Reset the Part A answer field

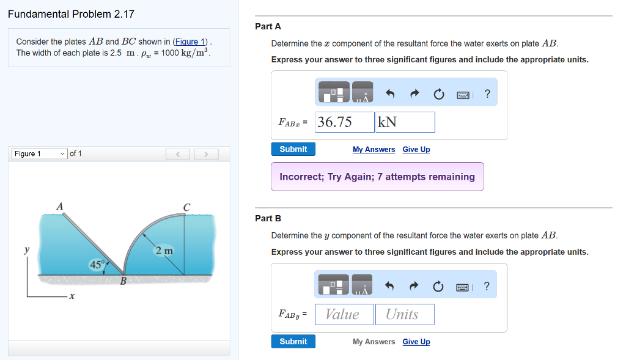coord(438,92)
